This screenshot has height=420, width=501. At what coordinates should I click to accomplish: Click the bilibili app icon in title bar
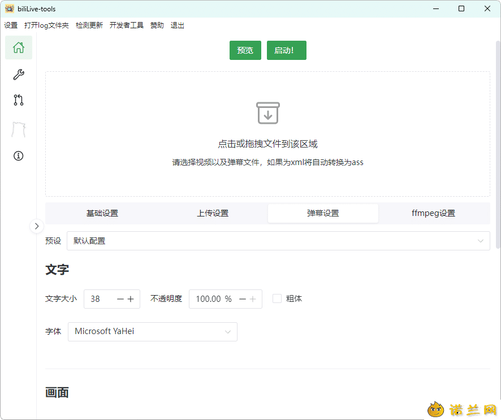coord(10,8)
